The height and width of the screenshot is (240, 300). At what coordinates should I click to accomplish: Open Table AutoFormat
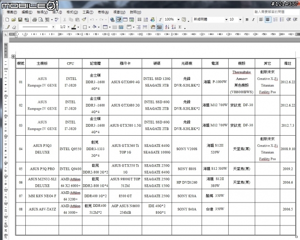(153, 27)
